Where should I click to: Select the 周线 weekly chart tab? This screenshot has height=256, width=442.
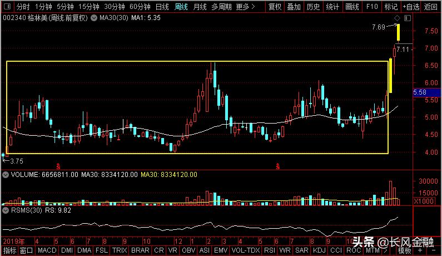point(181,7)
